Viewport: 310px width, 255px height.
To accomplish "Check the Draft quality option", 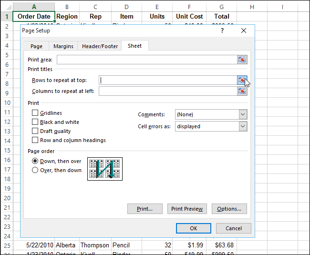I will pyautogui.click(x=35, y=131).
